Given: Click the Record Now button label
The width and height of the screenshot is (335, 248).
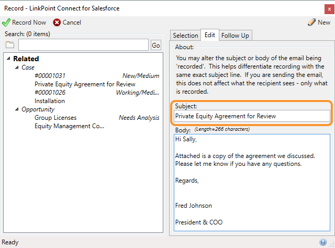Looking at the screenshot, I should 29,22.
